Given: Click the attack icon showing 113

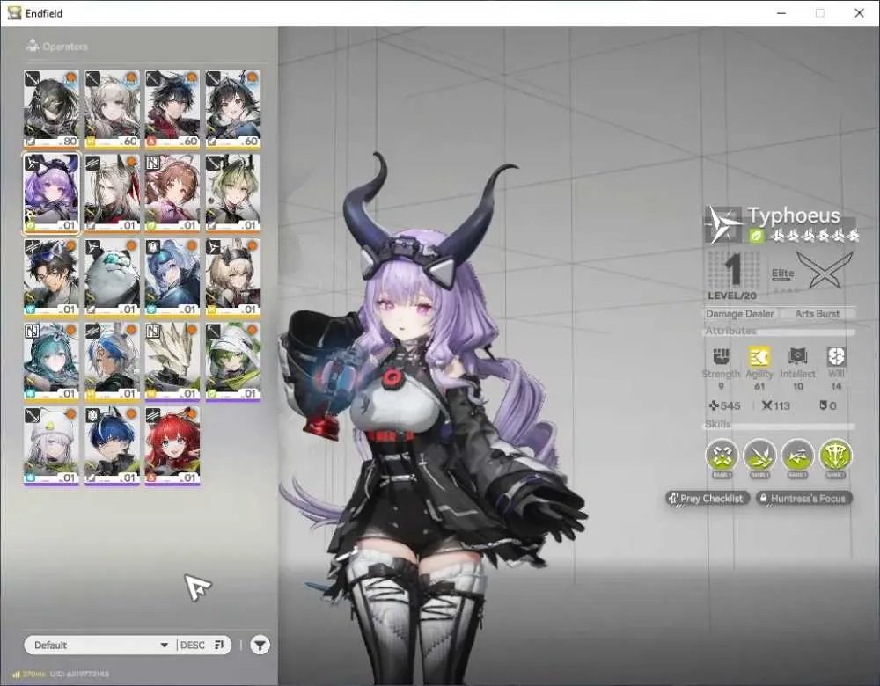Looking at the screenshot, I should click(766, 405).
